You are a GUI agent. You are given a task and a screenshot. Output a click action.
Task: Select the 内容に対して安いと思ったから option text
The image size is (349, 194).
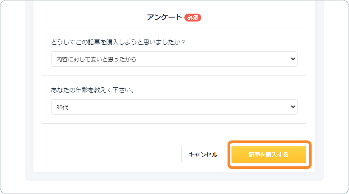[x=96, y=59]
